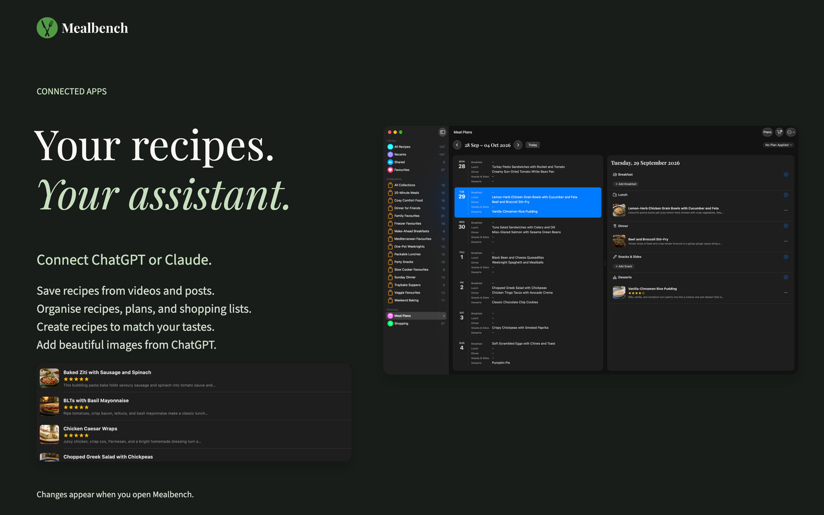
Task: Click the Mealbench fork-and-knife logo
Action: pos(47,28)
